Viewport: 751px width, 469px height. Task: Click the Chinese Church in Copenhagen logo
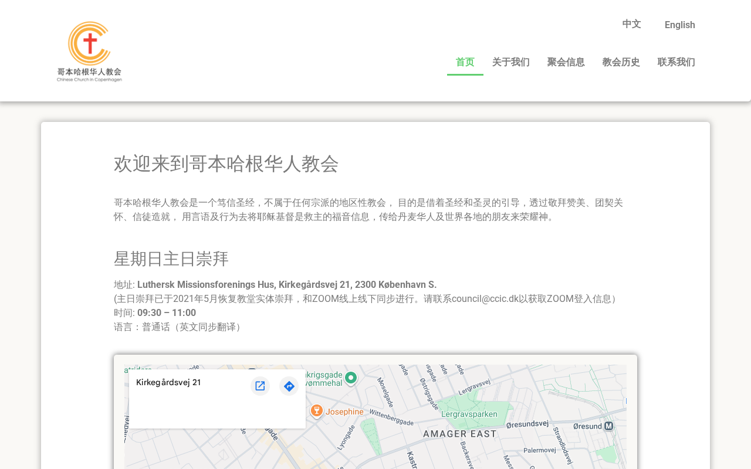(89, 52)
